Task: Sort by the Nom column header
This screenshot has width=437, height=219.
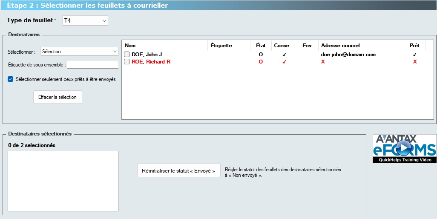Action: [x=164, y=46]
